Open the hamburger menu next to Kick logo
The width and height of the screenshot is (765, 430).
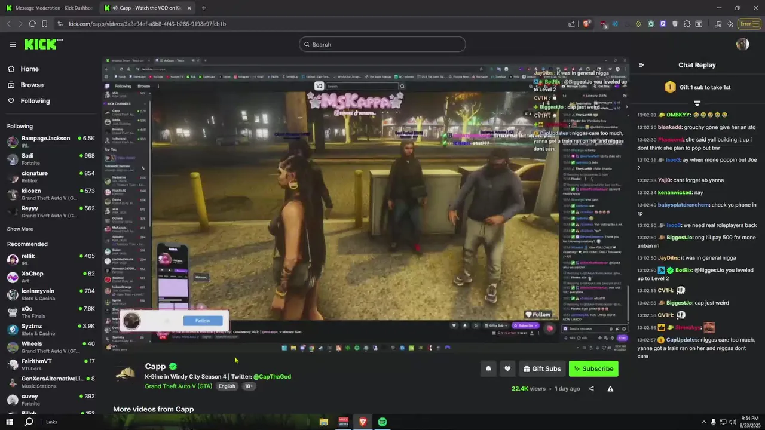[x=13, y=44]
